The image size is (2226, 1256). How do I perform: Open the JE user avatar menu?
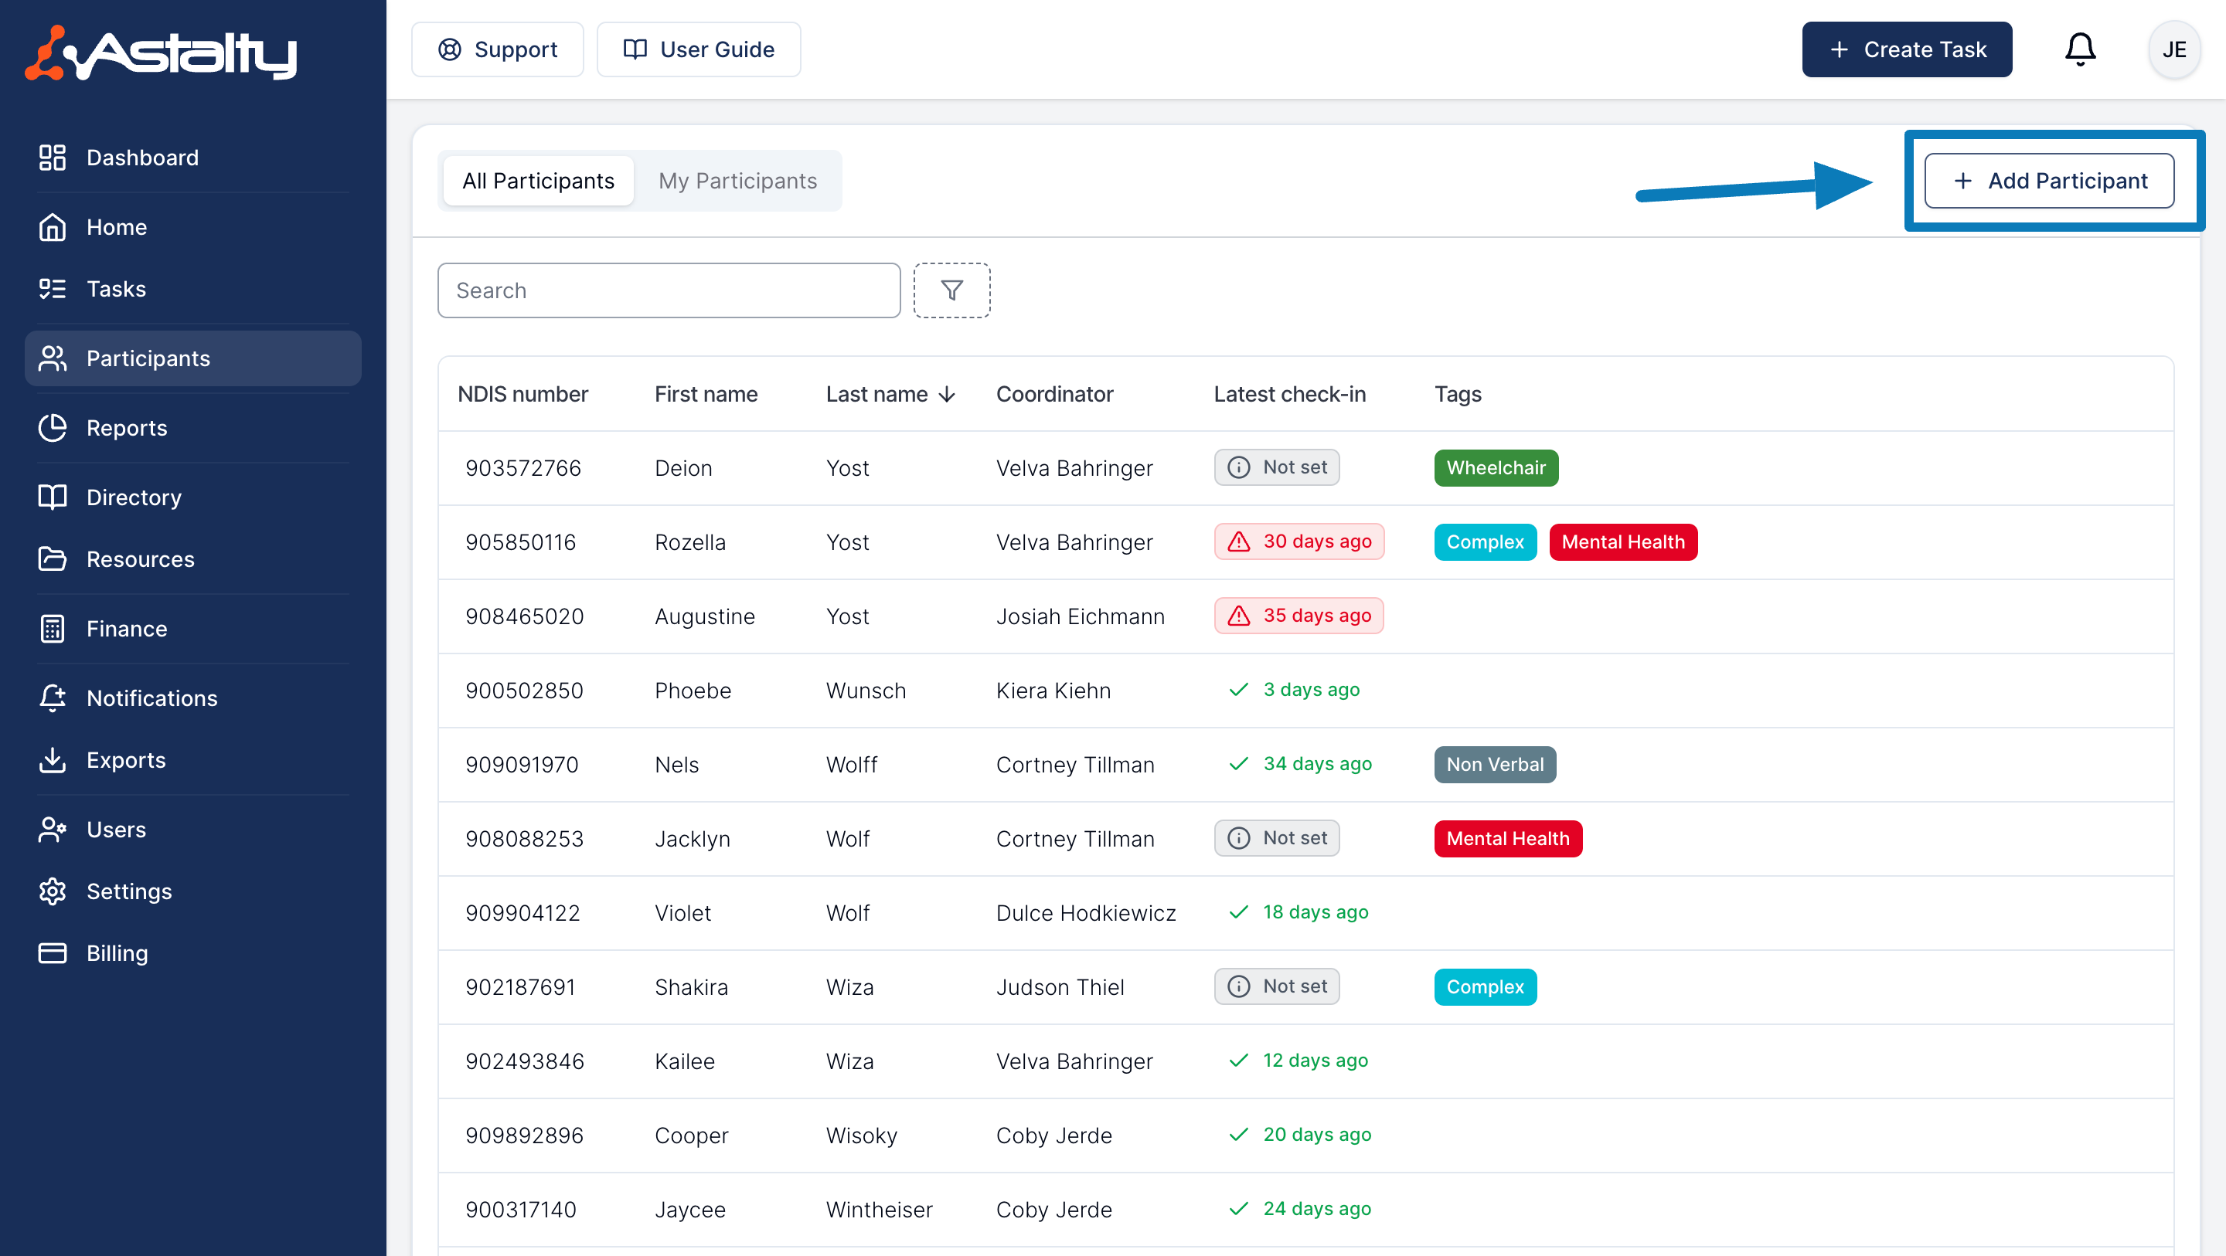pos(2174,49)
